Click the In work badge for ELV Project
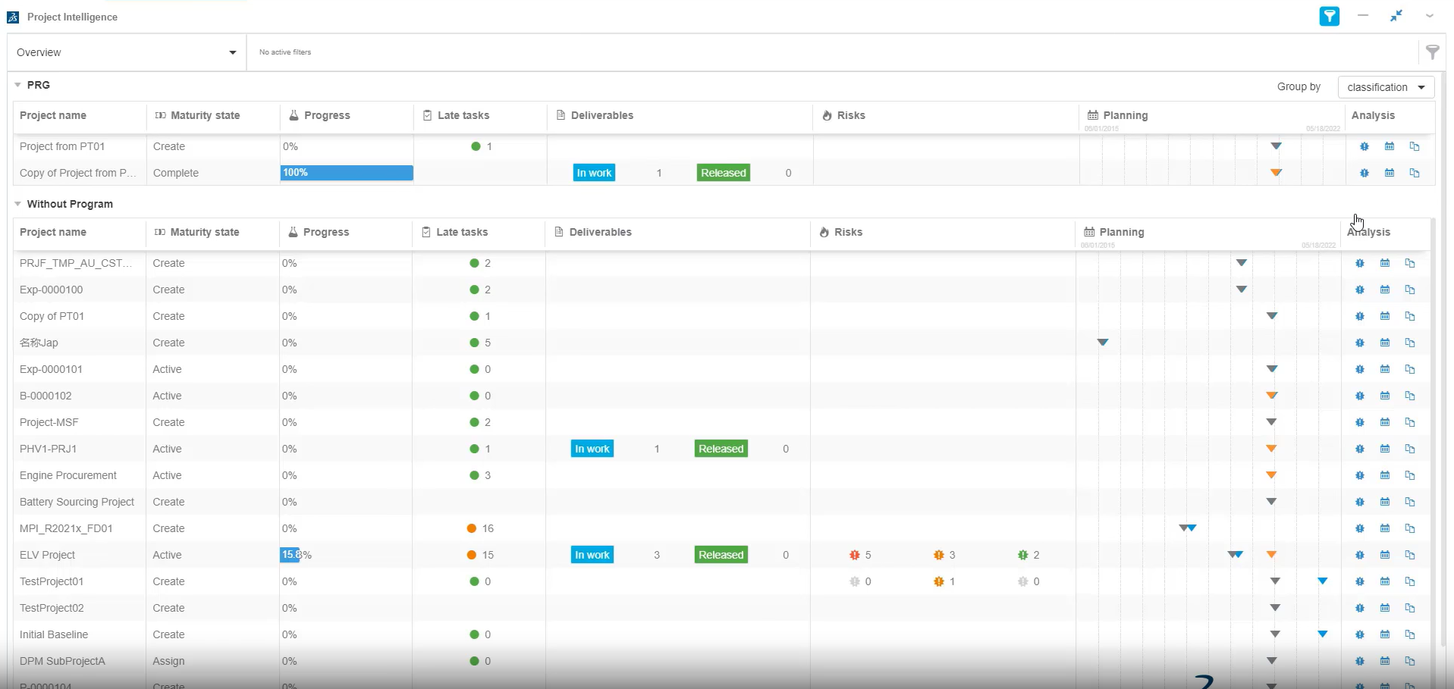Screen dimensions: 1454x689 click(592, 555)
